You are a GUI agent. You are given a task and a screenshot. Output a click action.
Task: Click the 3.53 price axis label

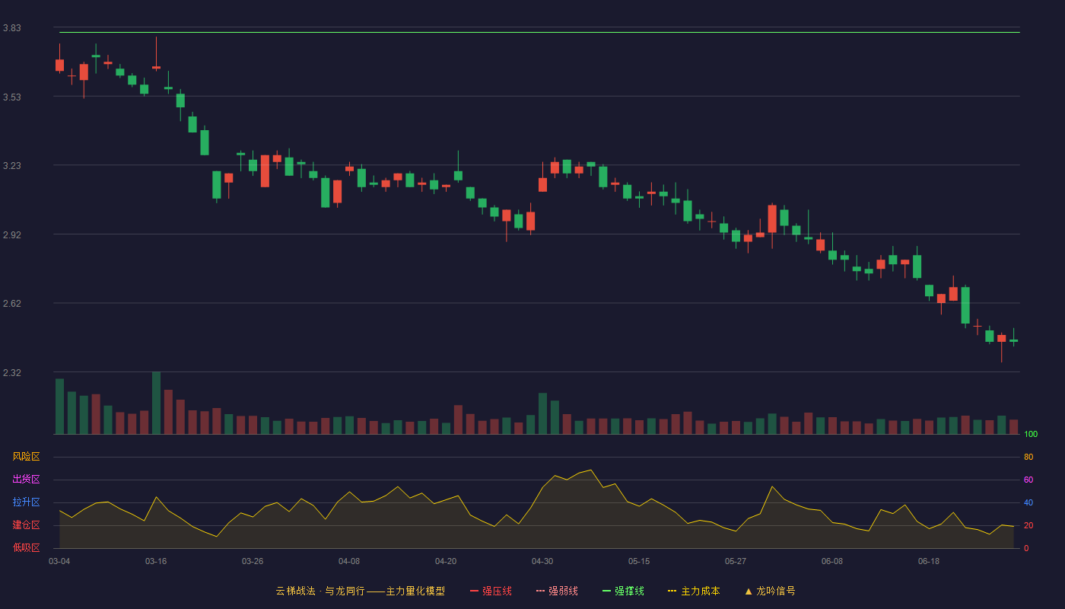(x=11, y=97)
